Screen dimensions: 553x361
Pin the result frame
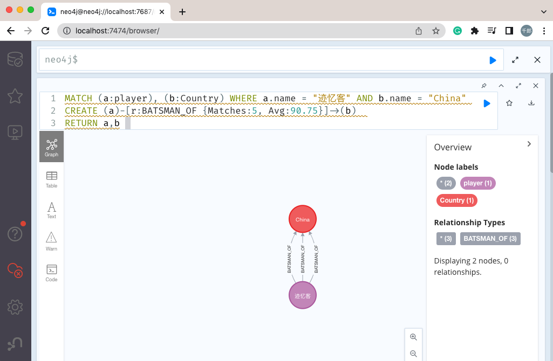(x=484, y=86)
